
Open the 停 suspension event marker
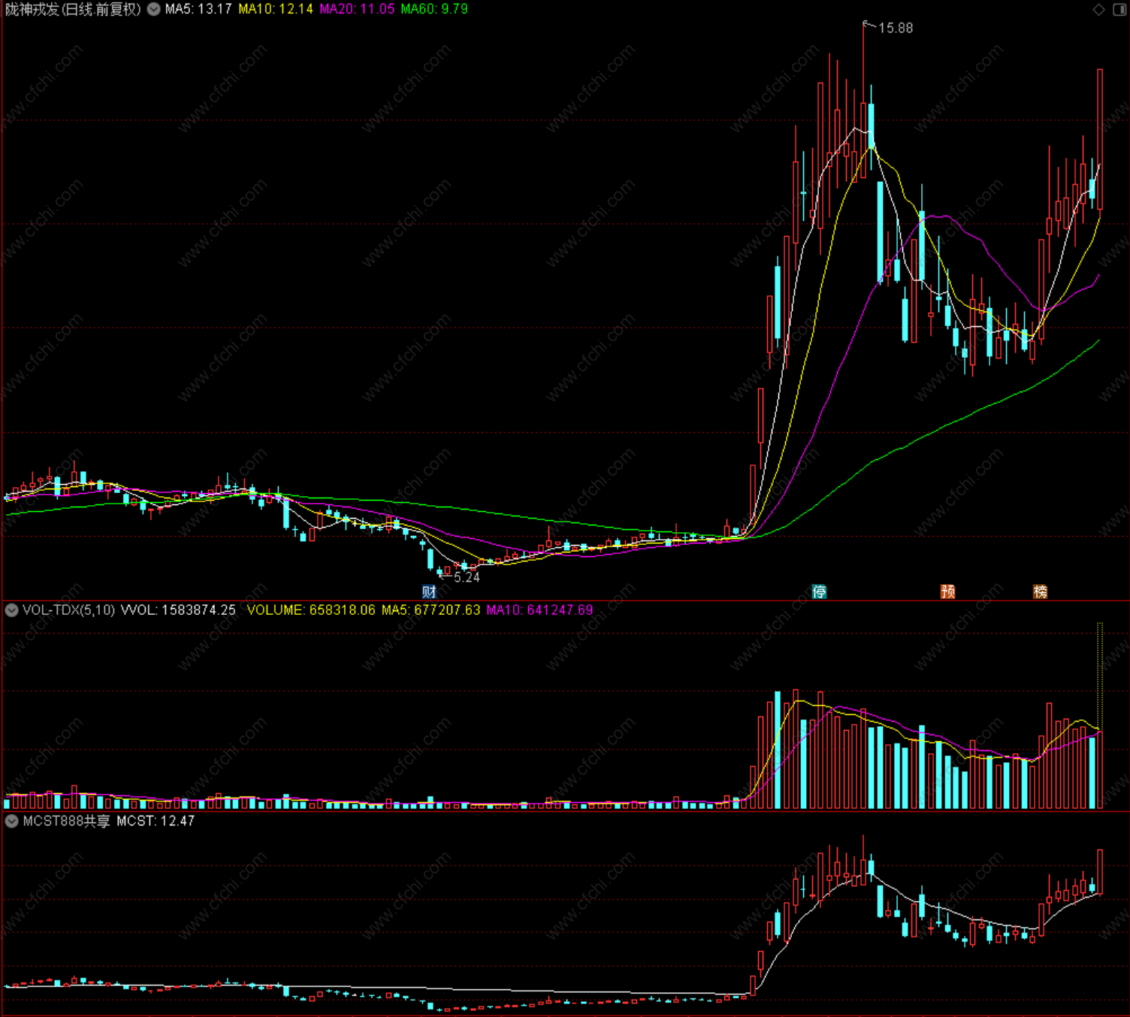(819, 592)
